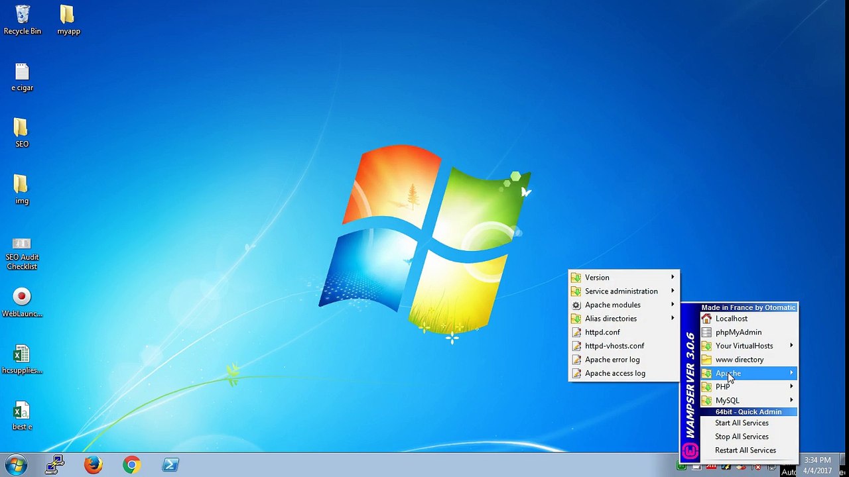Select the WebLaunch recorder desktop shortcut

22,303
